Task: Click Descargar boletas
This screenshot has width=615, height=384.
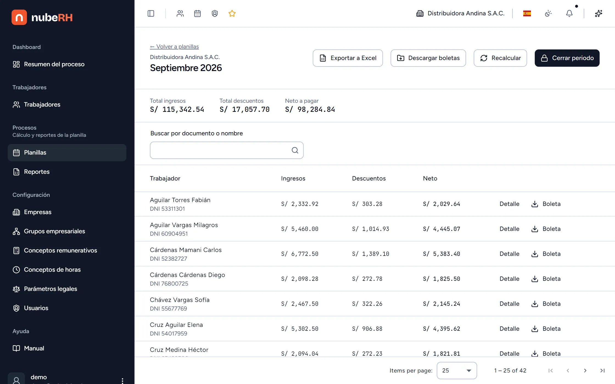Action: tap(428, 58)
